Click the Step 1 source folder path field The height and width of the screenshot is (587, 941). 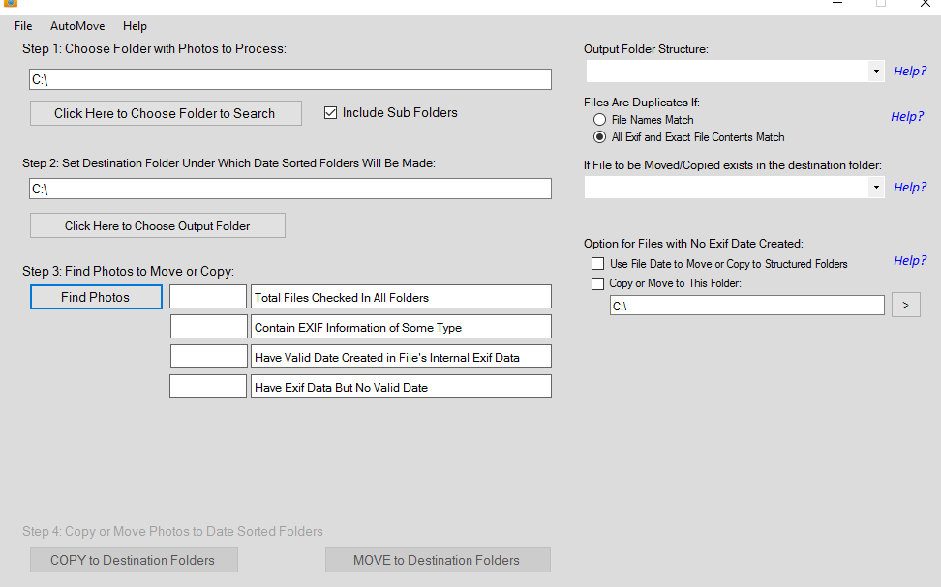point(290,80)
